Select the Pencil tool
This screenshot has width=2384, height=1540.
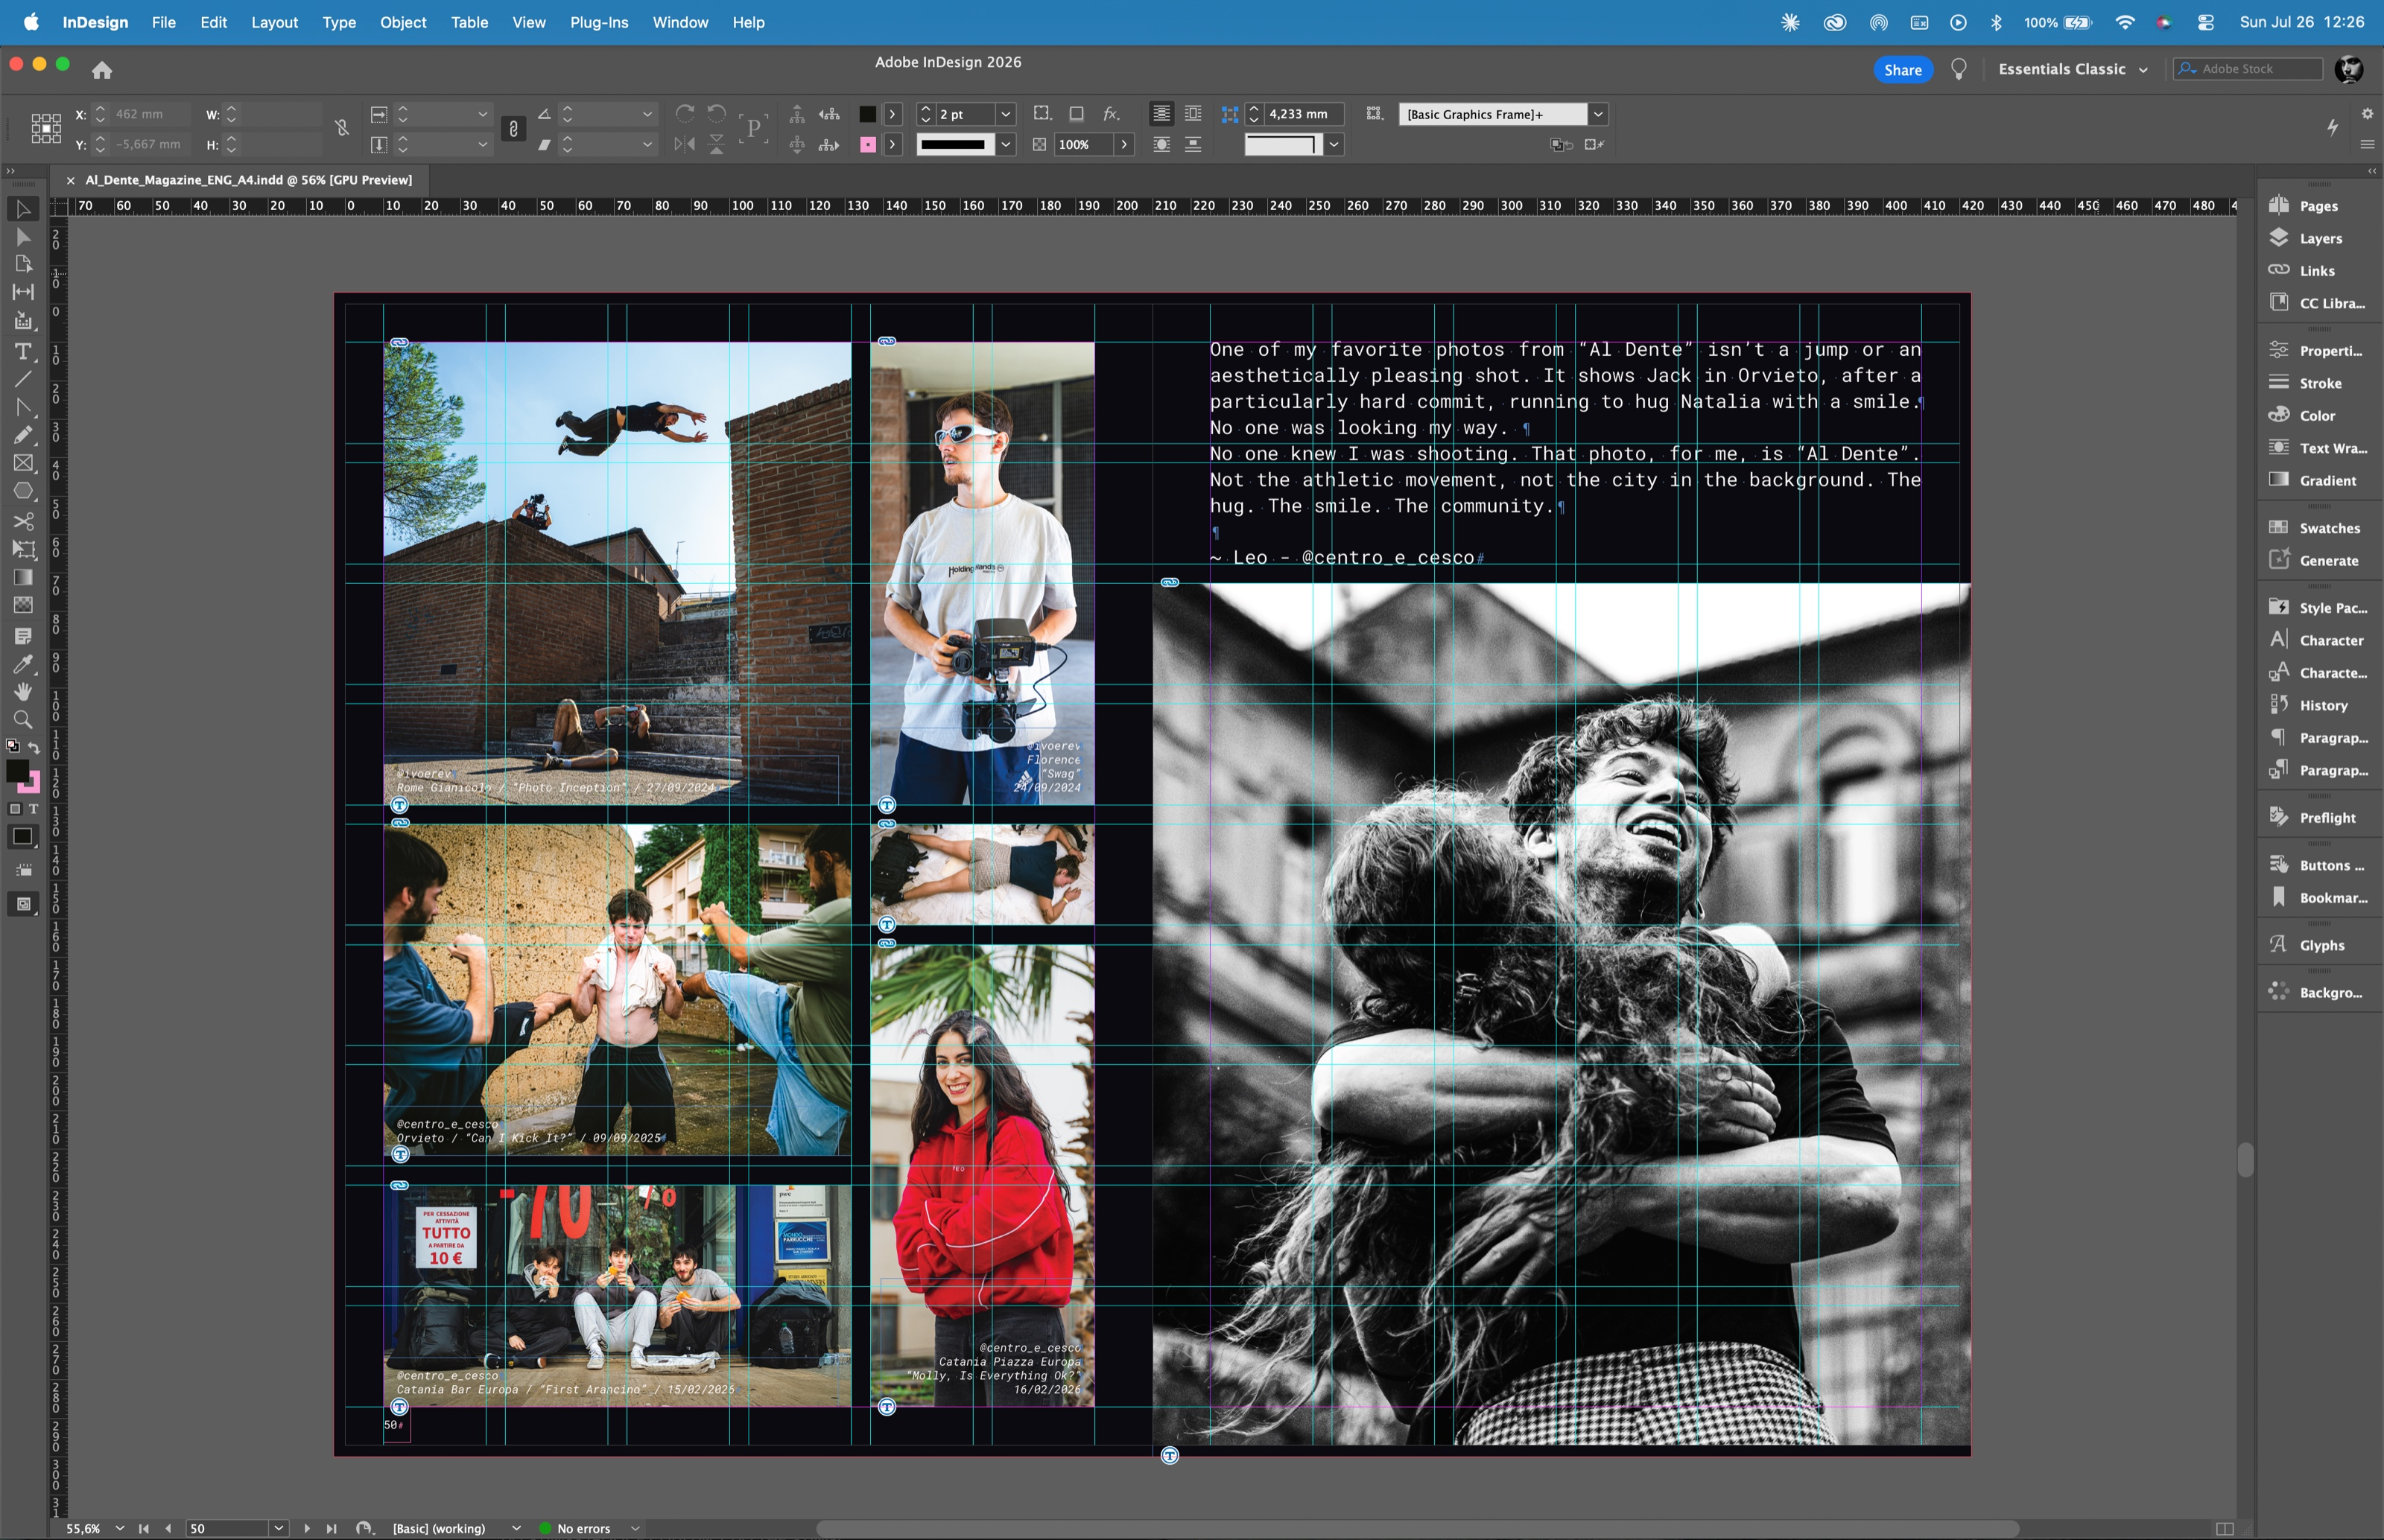22,435
